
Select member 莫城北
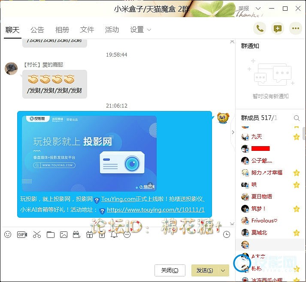(x=270, y=233)
